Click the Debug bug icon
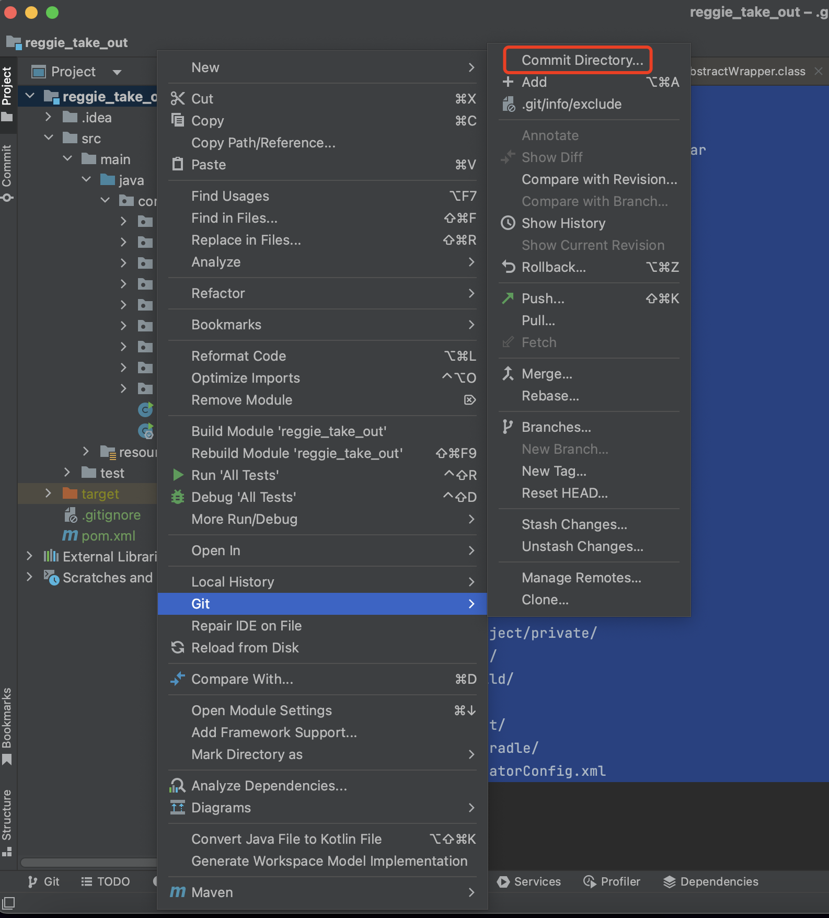Image resolution: width=829 pixels, height=918 pixels. click(178, 497)
